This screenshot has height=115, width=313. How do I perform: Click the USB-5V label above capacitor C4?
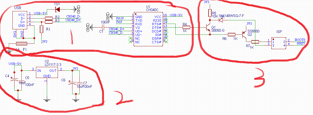[x=15, y=64]
